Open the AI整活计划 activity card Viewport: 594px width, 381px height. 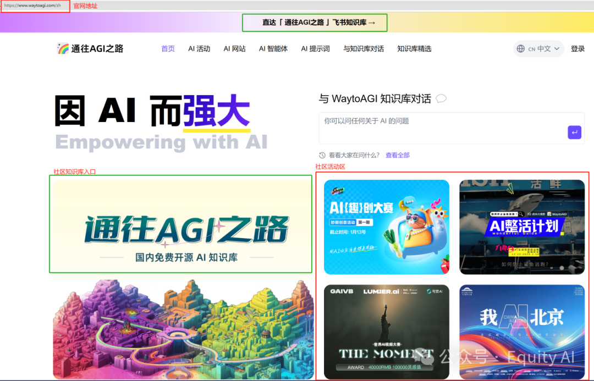[522, 227]
